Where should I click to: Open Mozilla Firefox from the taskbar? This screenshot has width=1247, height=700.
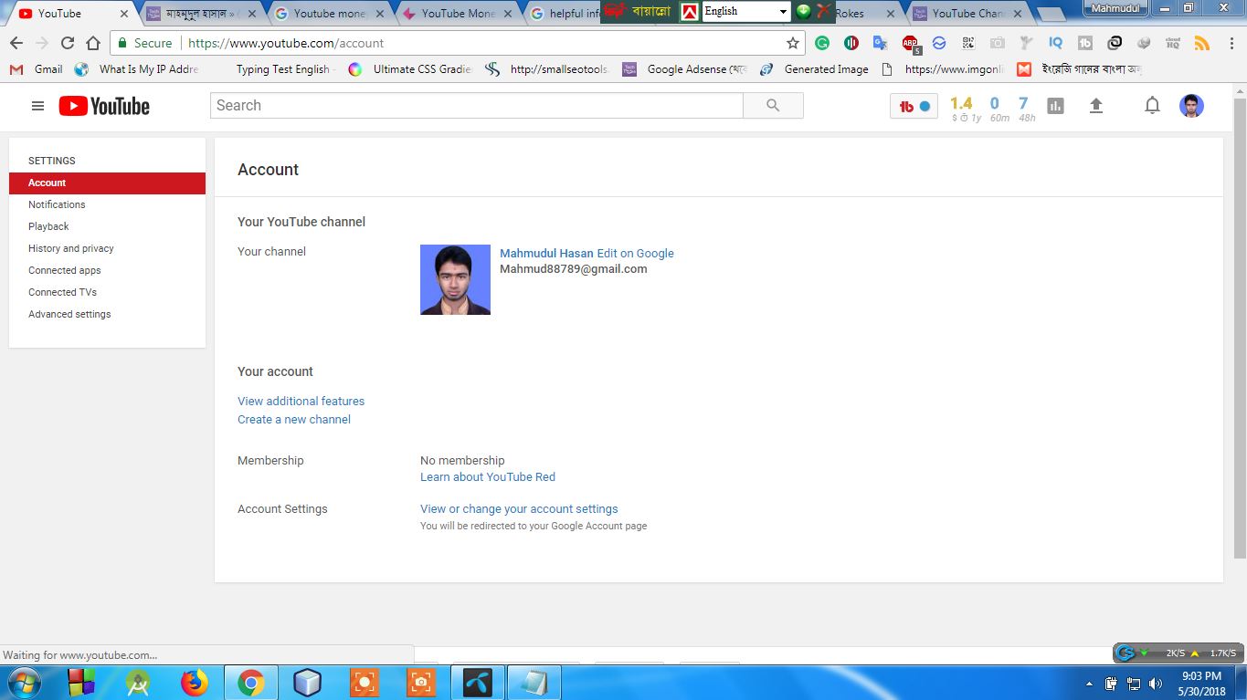(194, 683)
